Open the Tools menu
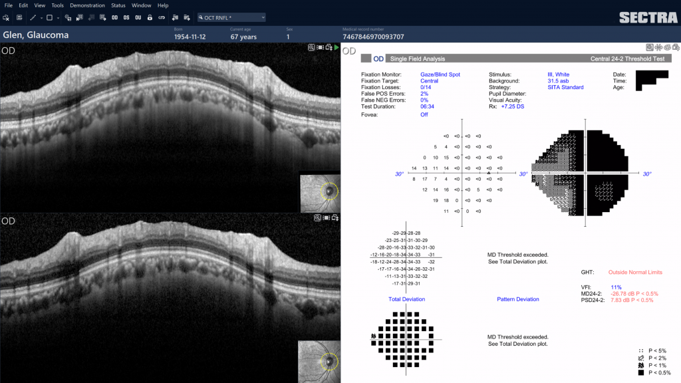 (x=57, y=5)
